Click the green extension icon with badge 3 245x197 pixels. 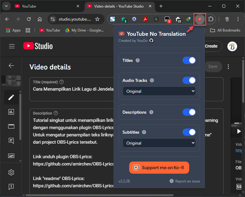click(124, 19)
